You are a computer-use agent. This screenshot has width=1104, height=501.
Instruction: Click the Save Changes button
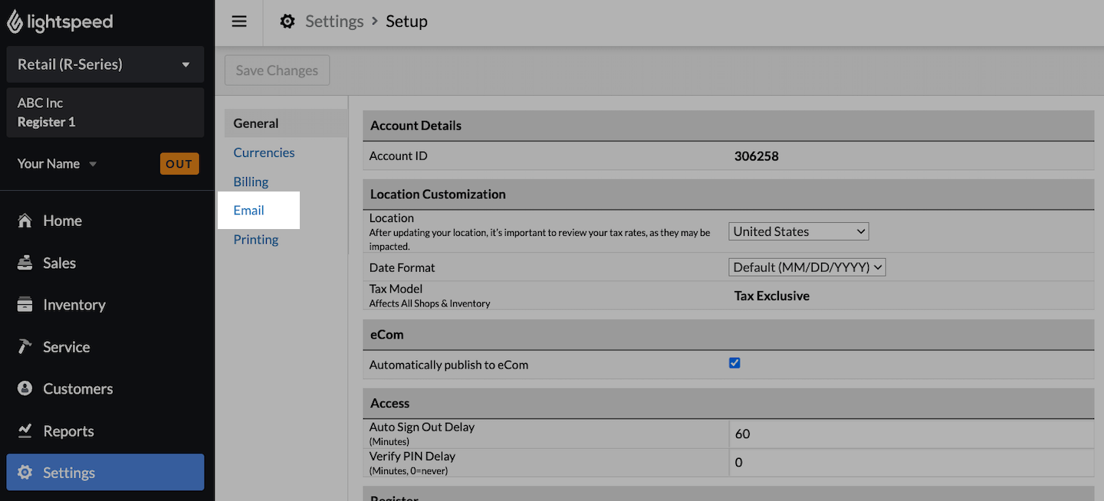pos(277,70)
